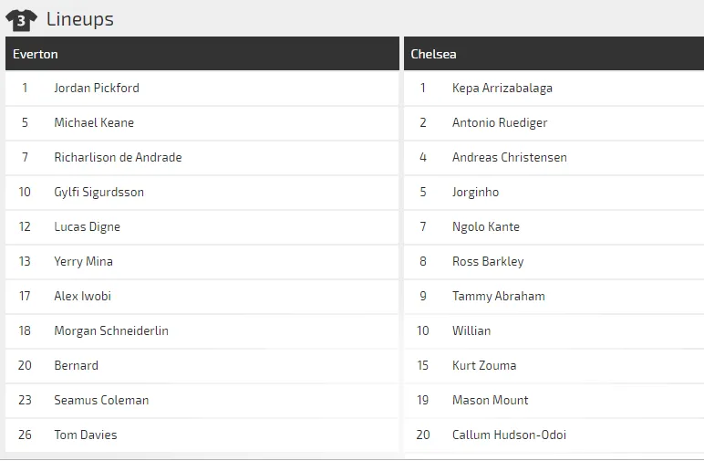Select Jorginho from Chelsea lineup
This screenshot has height=461, width=704.
(475, 193)
